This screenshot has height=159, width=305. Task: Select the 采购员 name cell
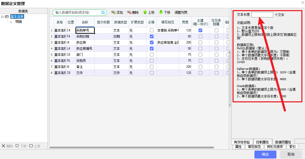tap(85, 61)
